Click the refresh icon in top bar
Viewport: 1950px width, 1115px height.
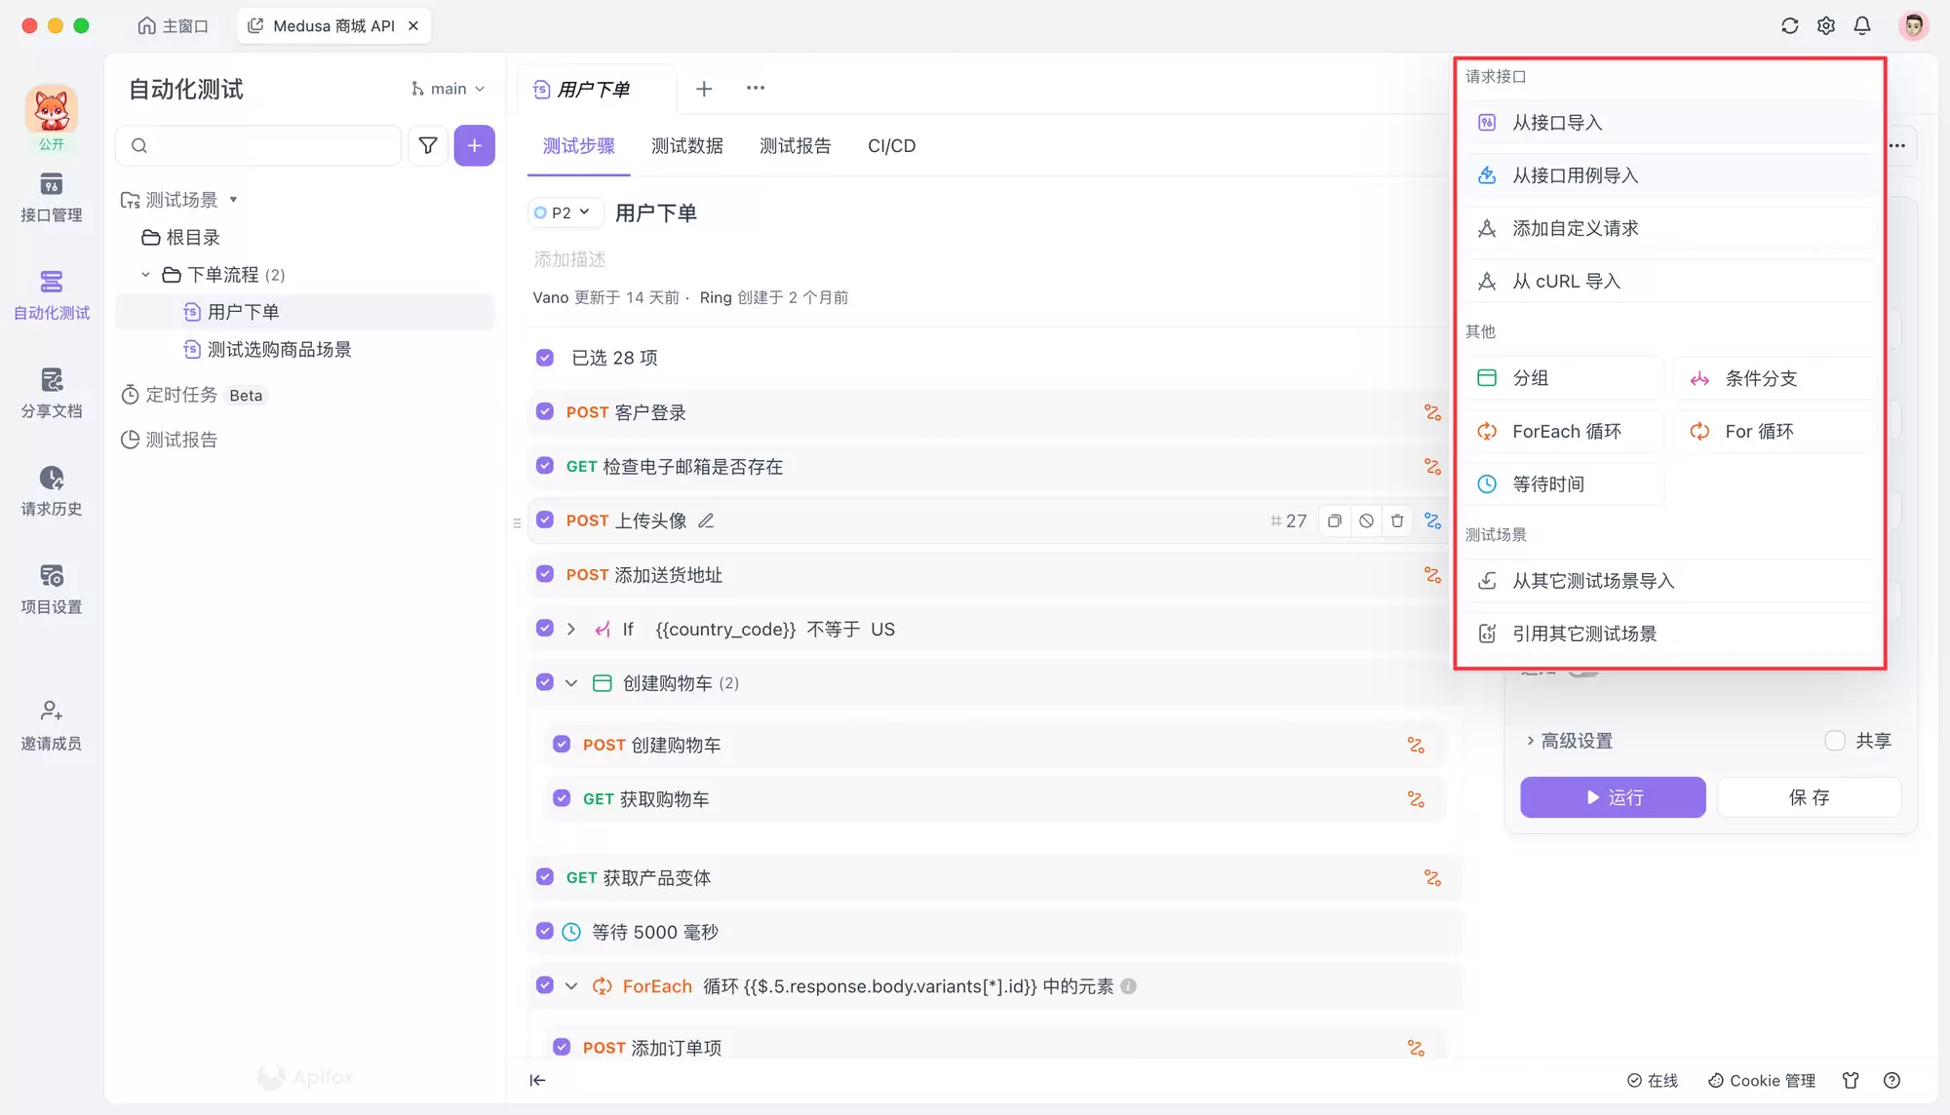tap(1789, 26)
